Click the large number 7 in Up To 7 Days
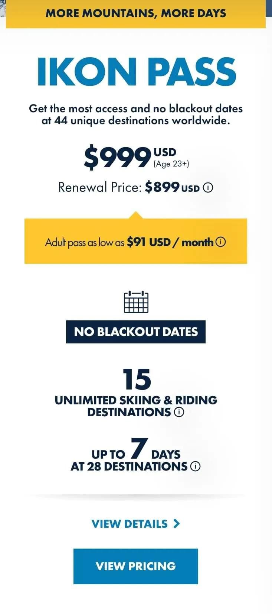Viewport: 272px width, 614px height. 139,449
